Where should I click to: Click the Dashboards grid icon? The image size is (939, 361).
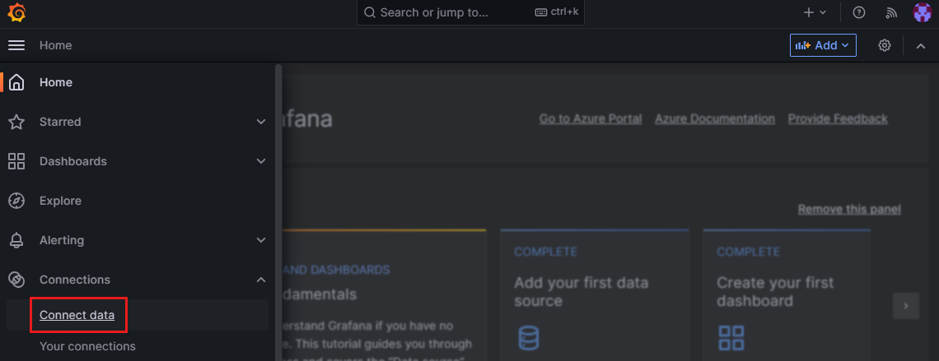pos(16,161)
